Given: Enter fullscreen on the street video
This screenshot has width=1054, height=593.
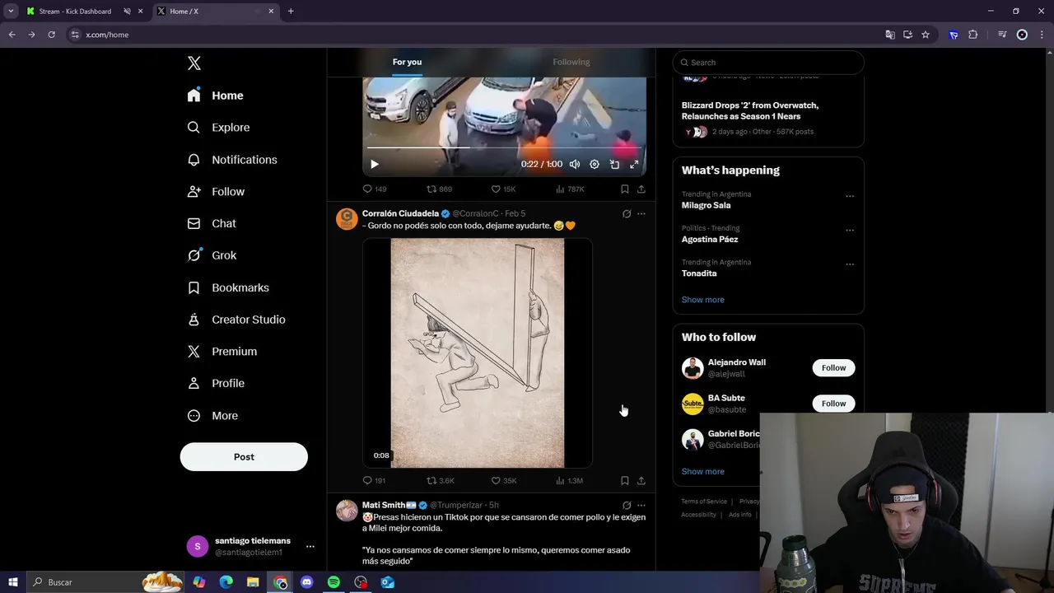Looking at the screenshot, I should (x=634, y=164).
